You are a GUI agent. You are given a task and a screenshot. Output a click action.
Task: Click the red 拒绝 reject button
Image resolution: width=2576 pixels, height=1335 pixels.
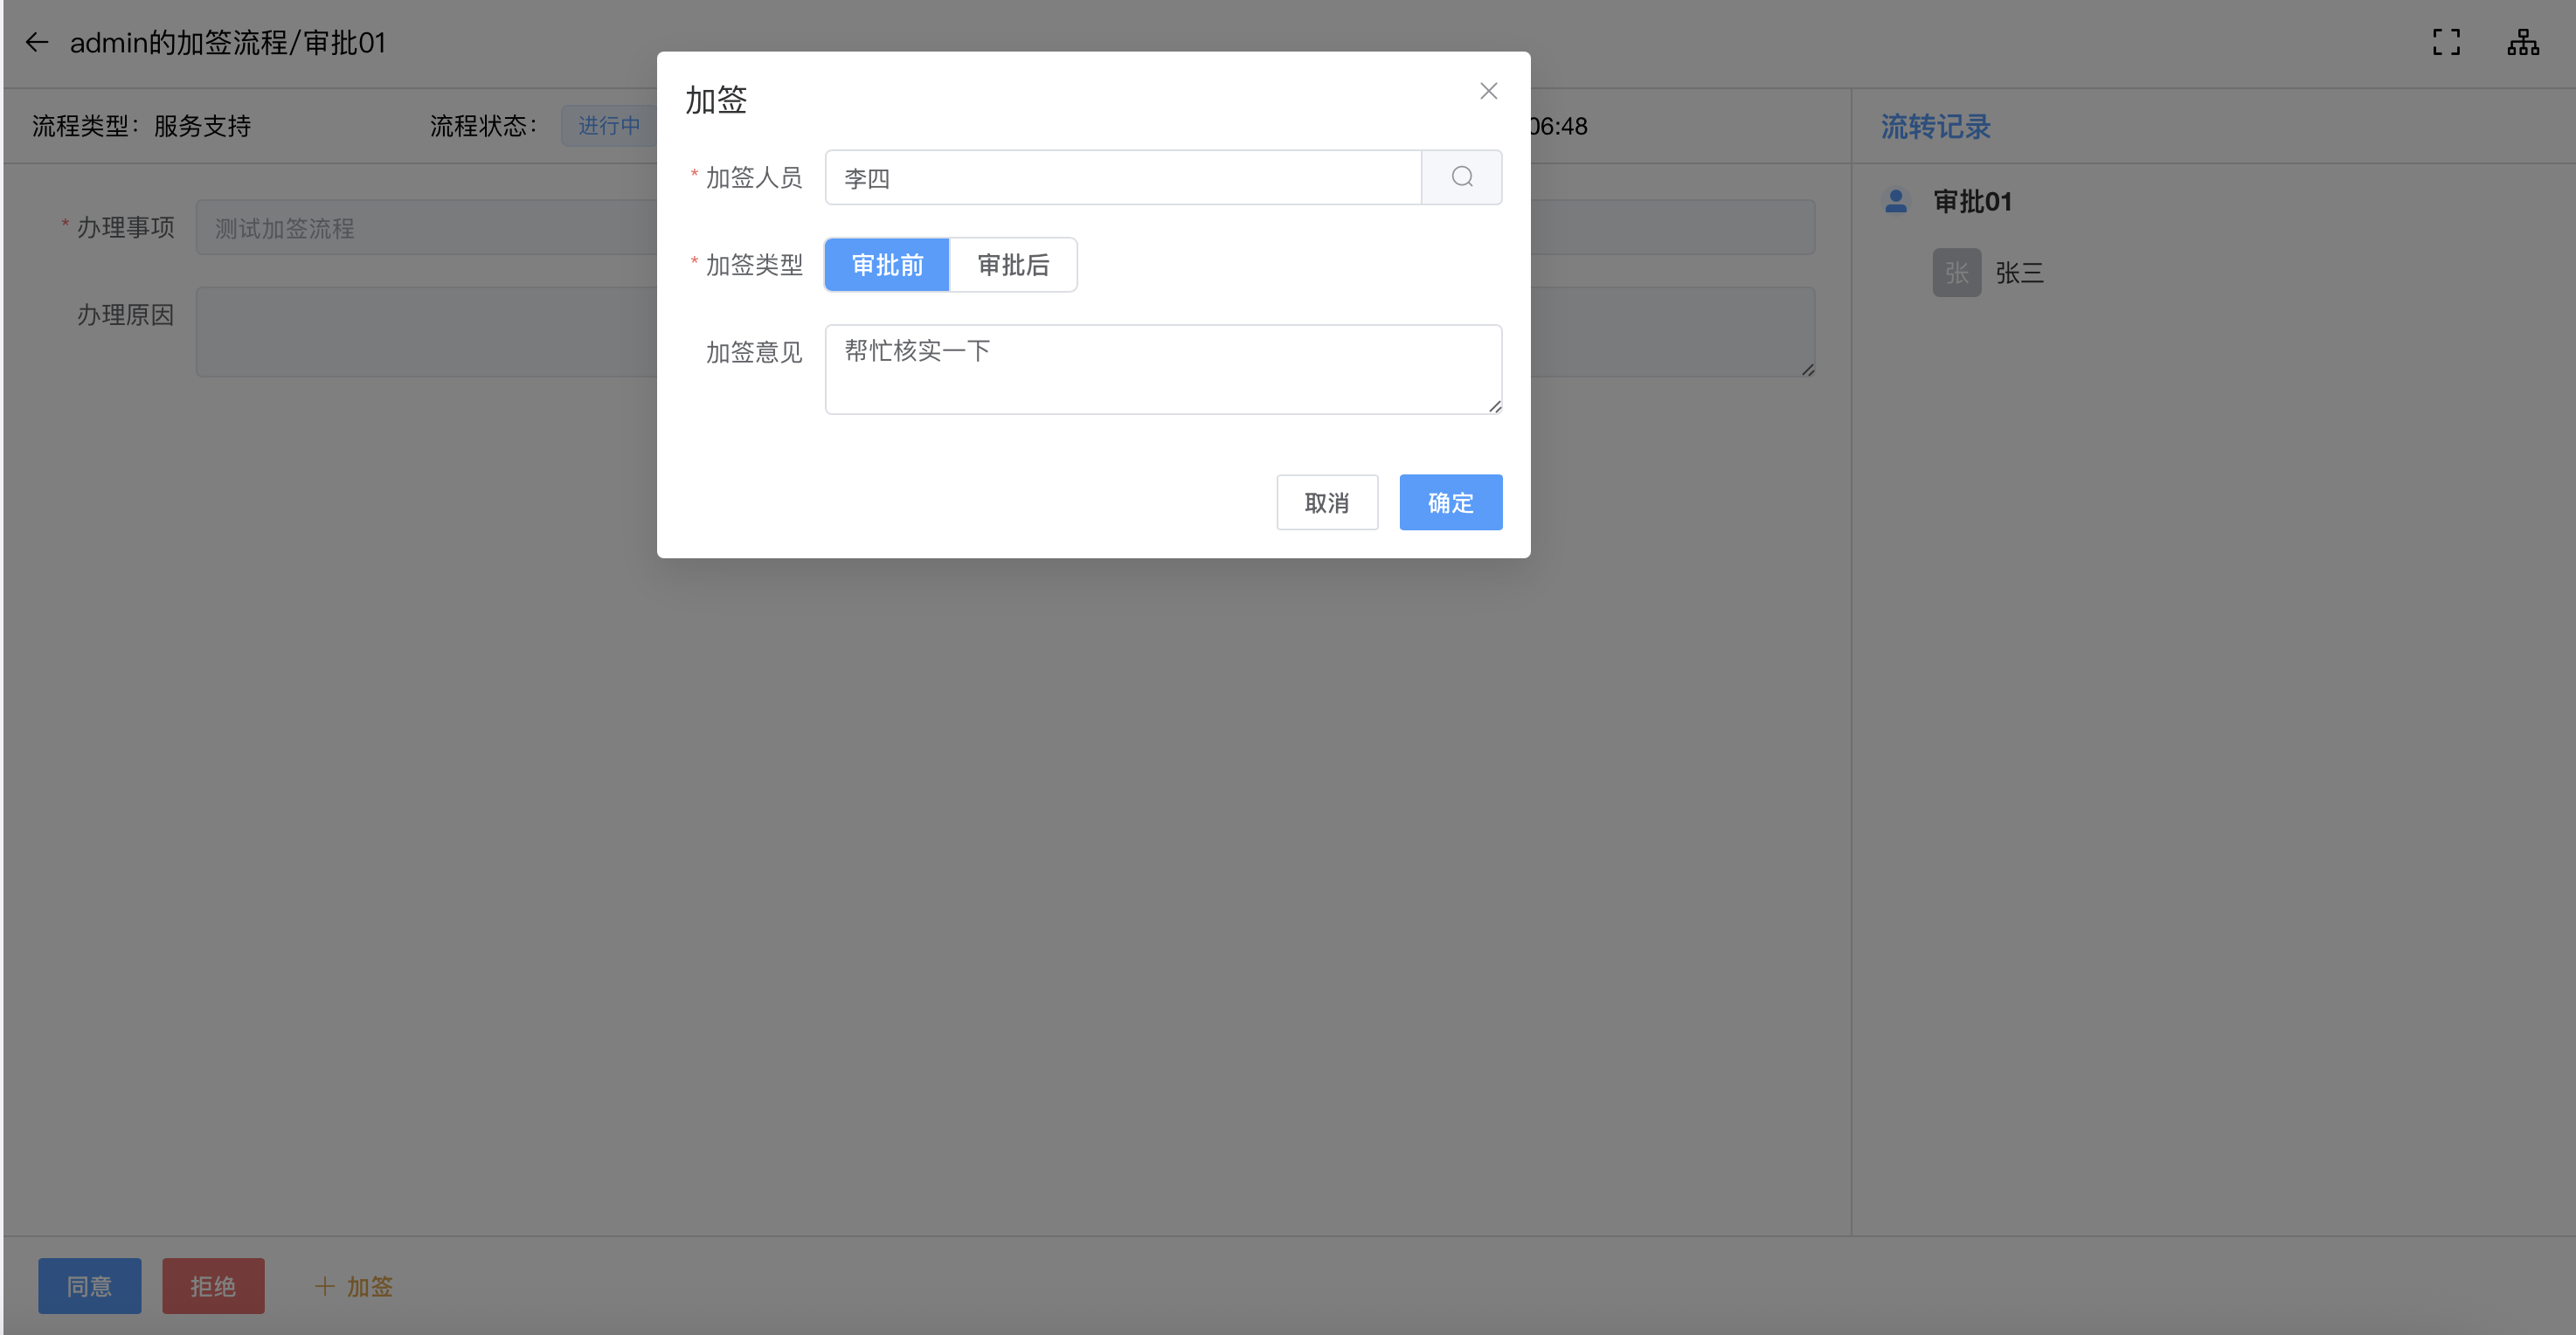213,1286
